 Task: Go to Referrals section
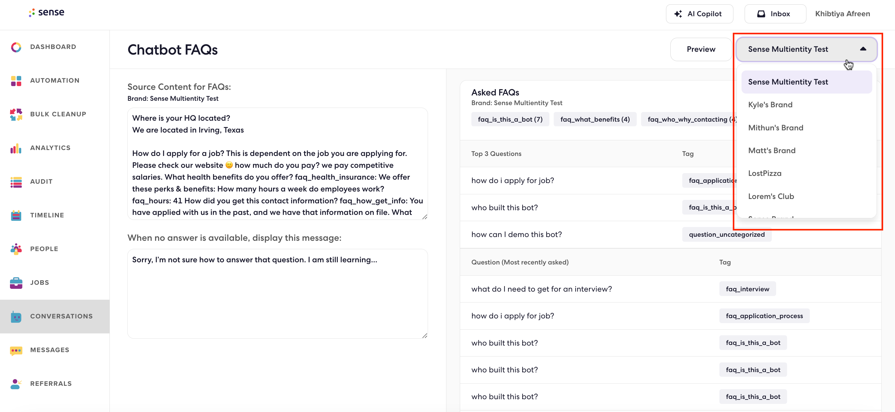pos(55,384)
